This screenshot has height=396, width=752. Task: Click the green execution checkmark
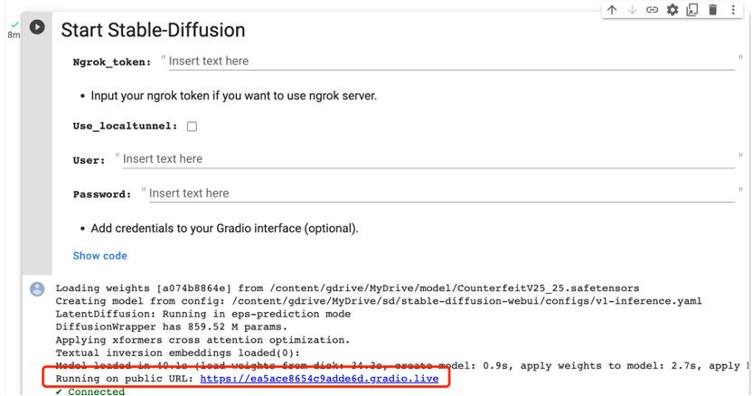point(13,24)
